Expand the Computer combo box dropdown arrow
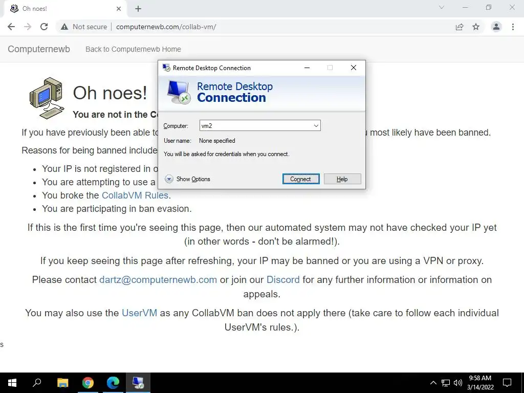Viewport: 524px width, 393px height. coord(316,126)
